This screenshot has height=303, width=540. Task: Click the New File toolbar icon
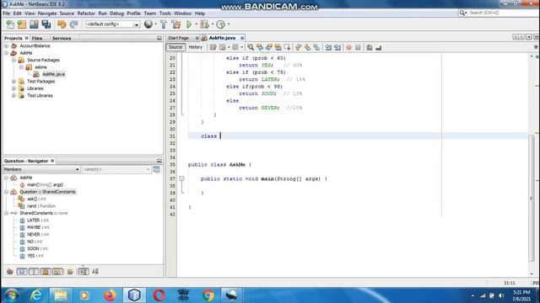coord(10,24)
